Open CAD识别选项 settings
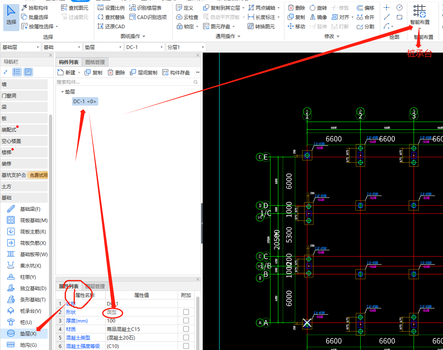The height and width of the screenshot is (350, 443). [148, 17]
